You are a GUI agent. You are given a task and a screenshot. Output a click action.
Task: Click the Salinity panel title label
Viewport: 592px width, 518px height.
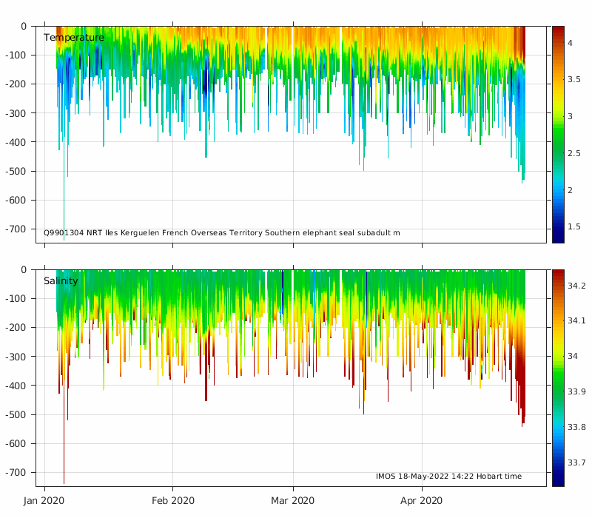point(61,281)
